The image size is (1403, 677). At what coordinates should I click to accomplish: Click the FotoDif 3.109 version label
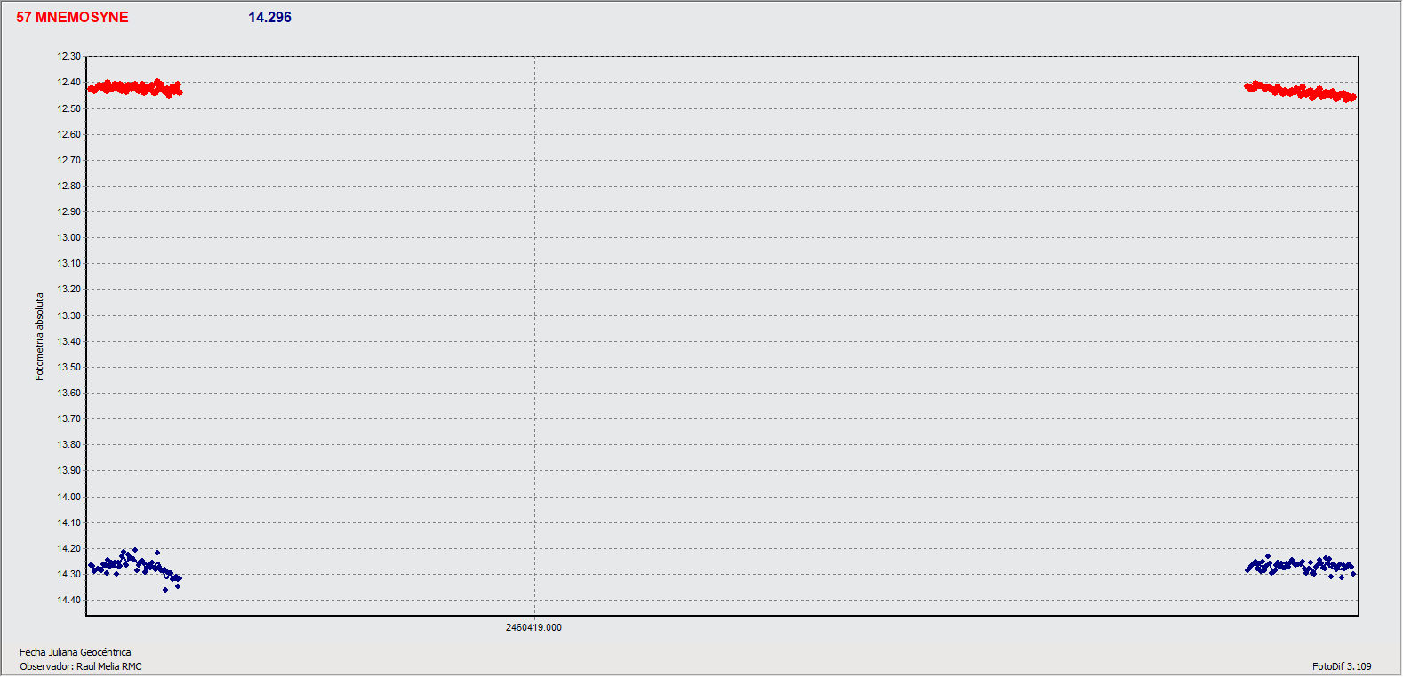click(1342, 667)
